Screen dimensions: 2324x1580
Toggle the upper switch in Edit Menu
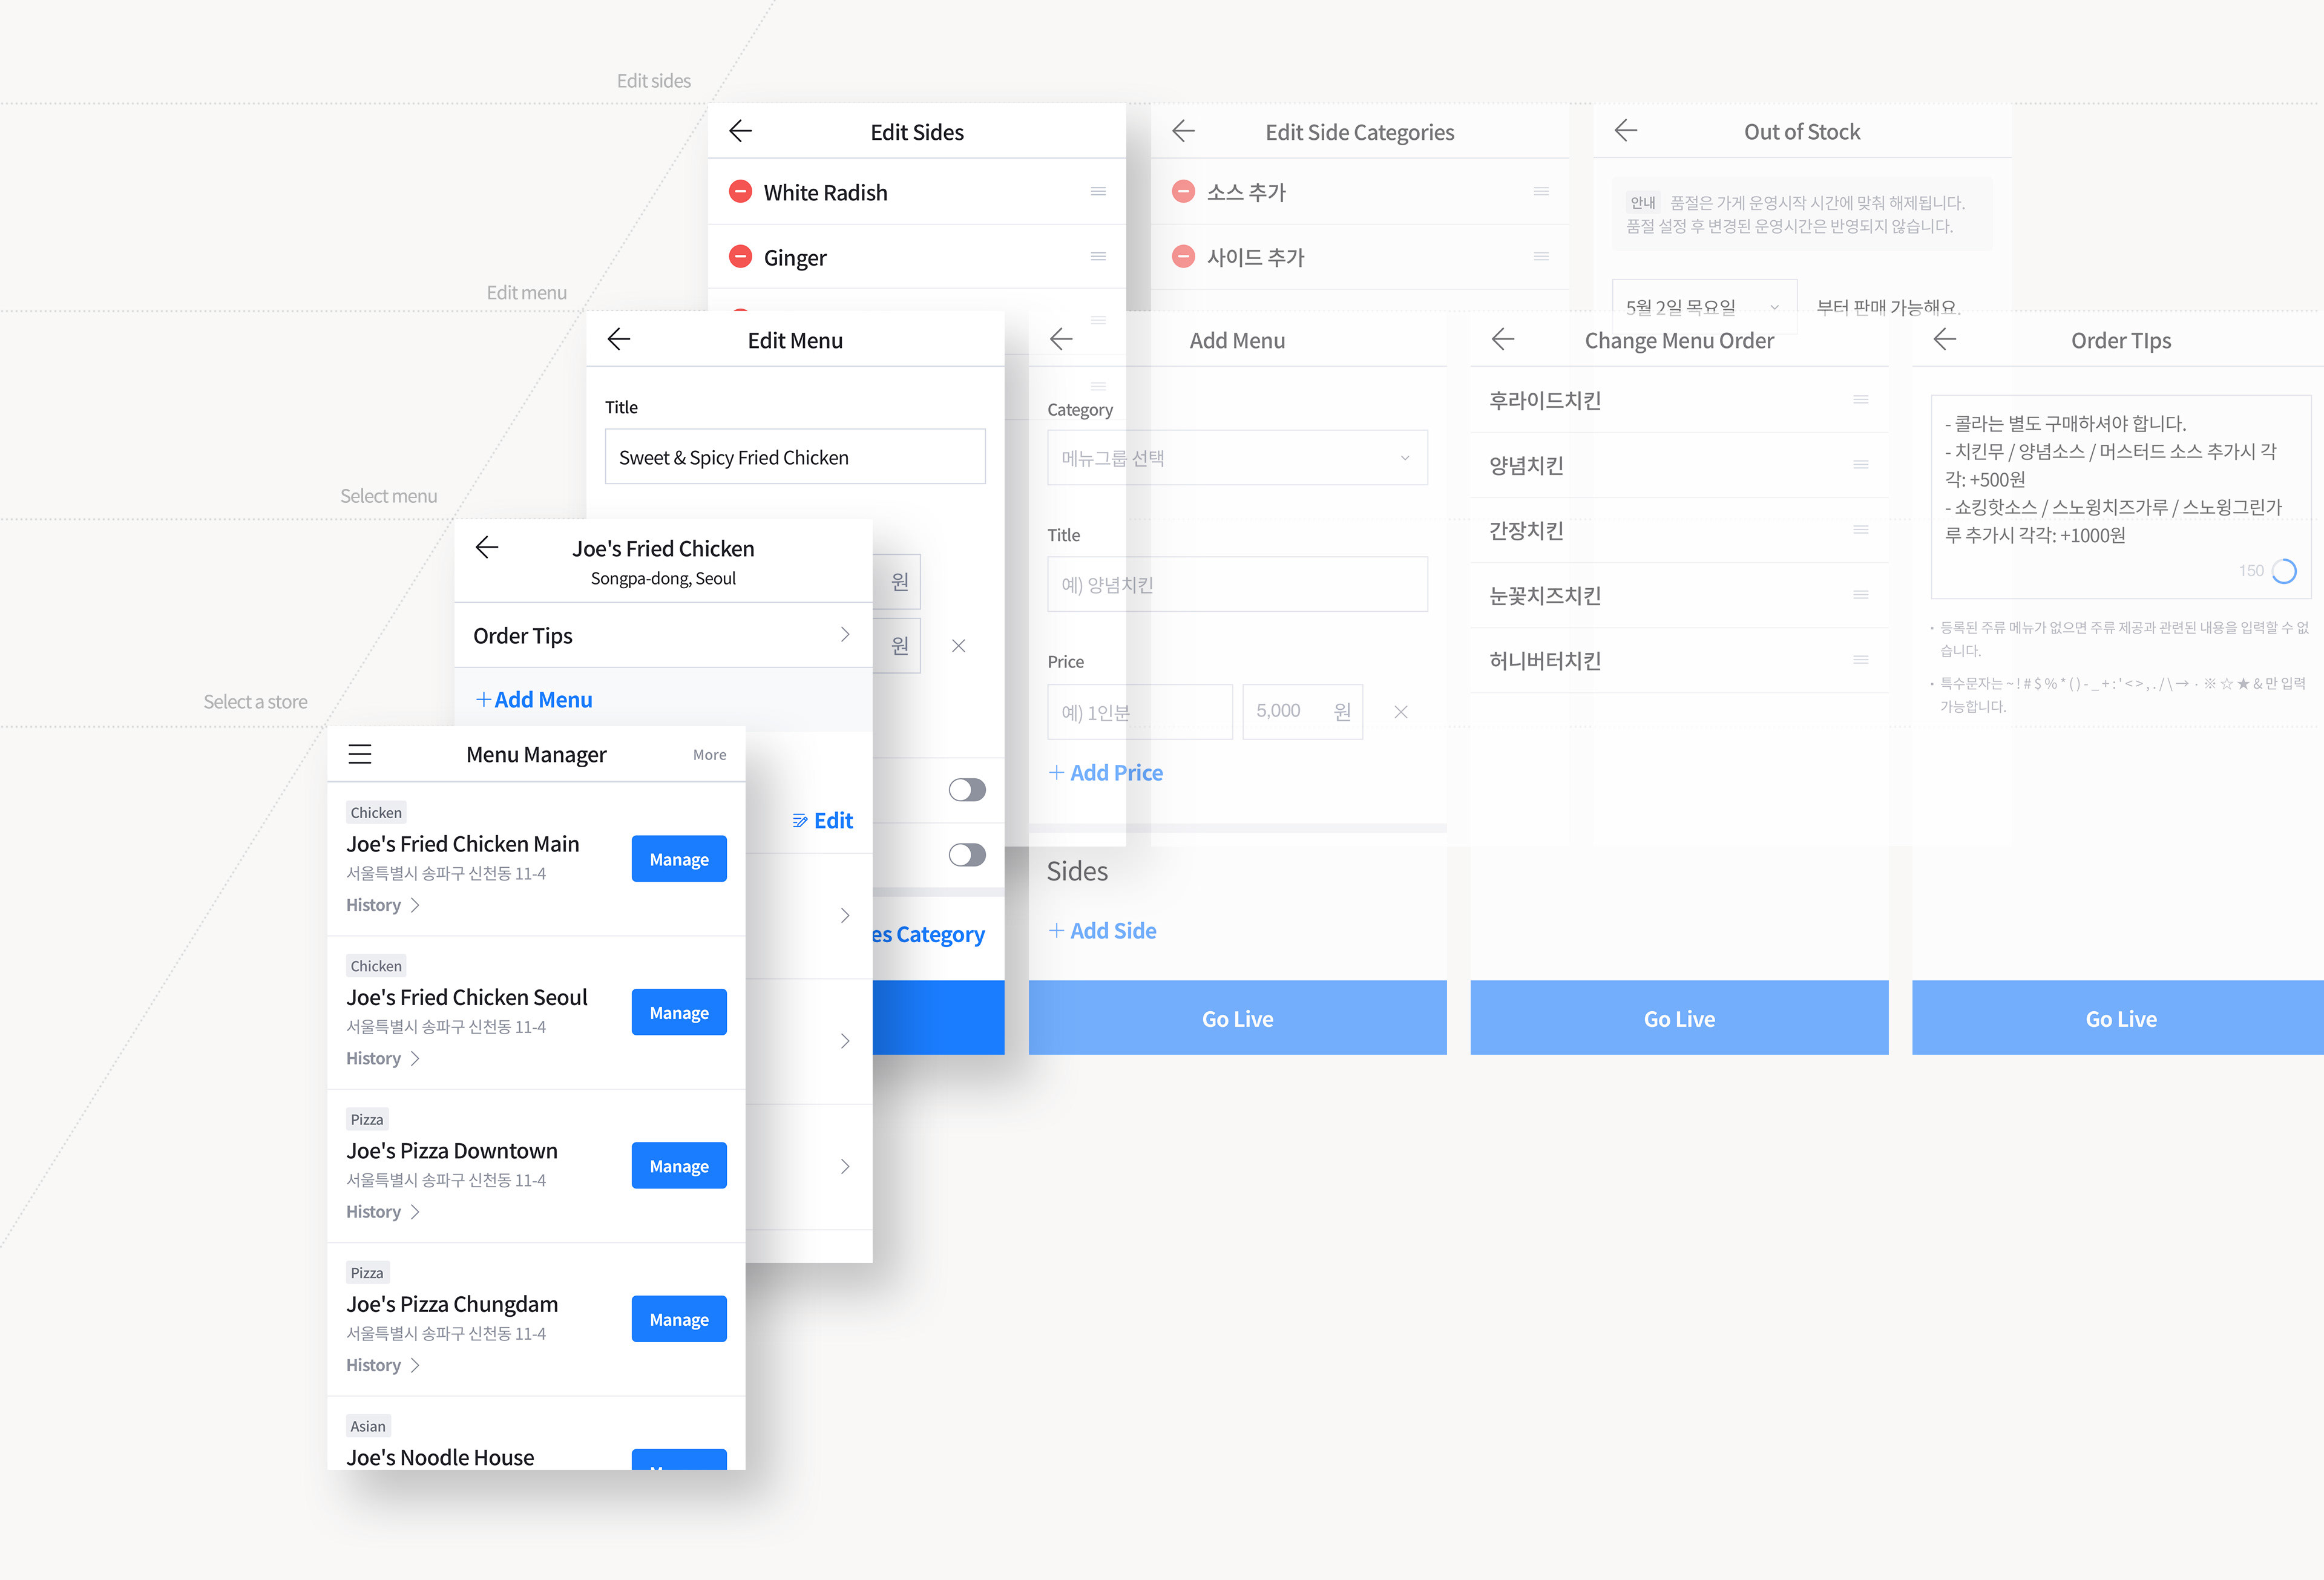[x=967, y=790]
